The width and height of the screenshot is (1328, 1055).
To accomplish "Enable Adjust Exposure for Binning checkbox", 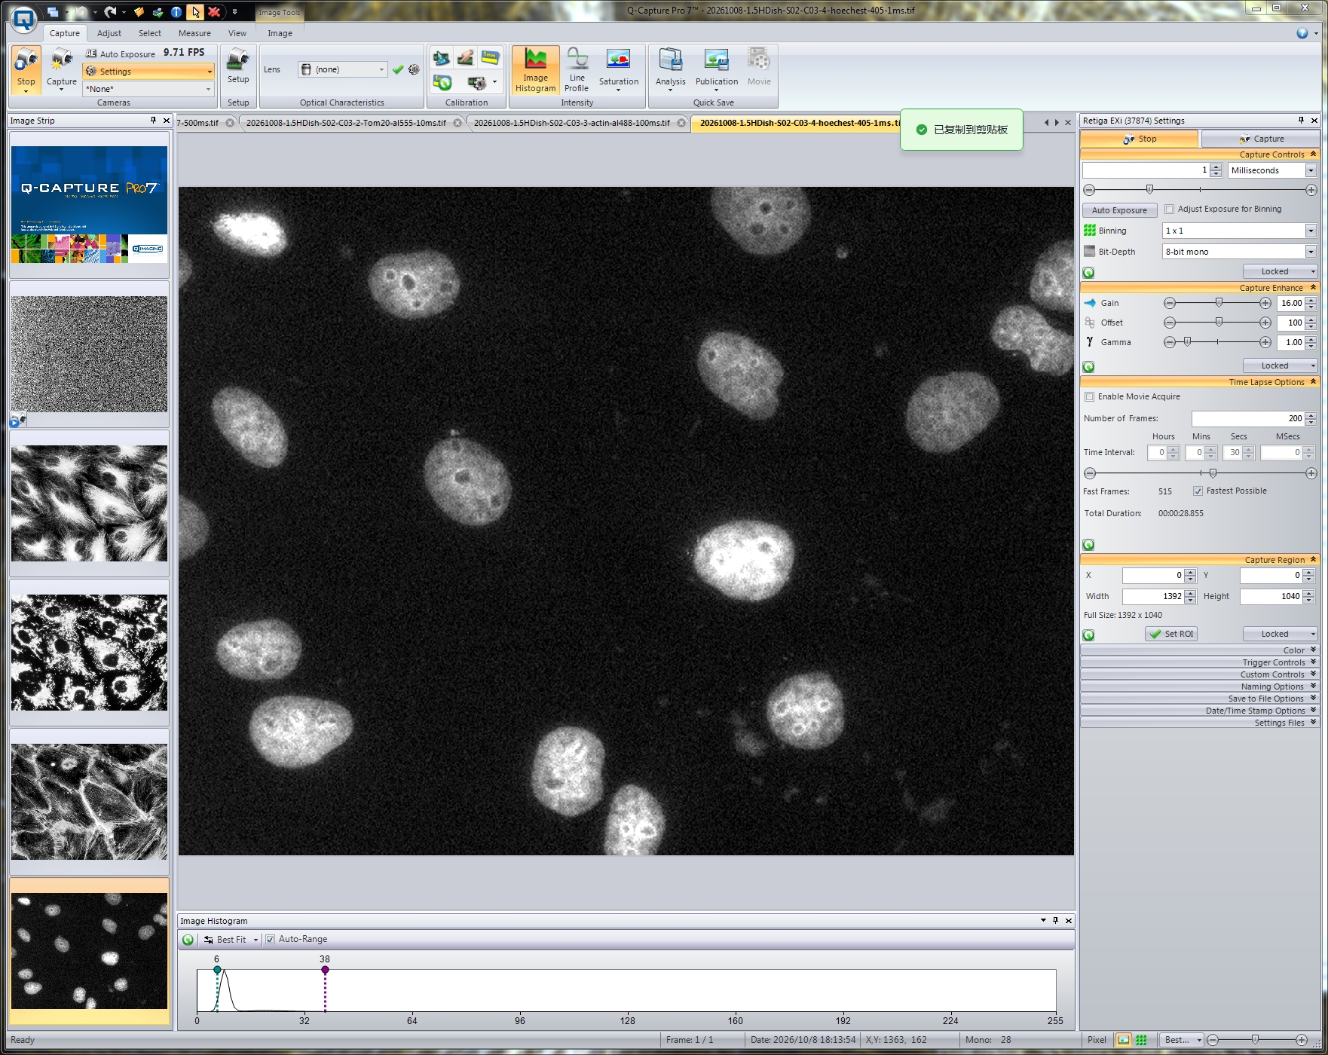I will coord(1169,209).
